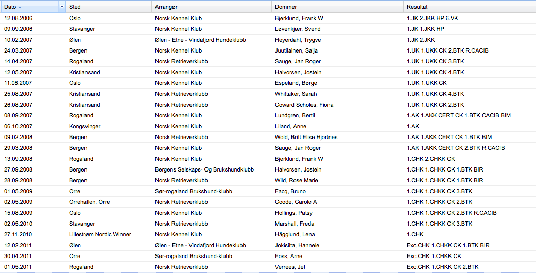This screenshot has width=536, height=273.
Task: Click Ølen - Etne - Vindafjord Hundeklubb on 10.02.2007 row
Action: click(x=200, y=40)
